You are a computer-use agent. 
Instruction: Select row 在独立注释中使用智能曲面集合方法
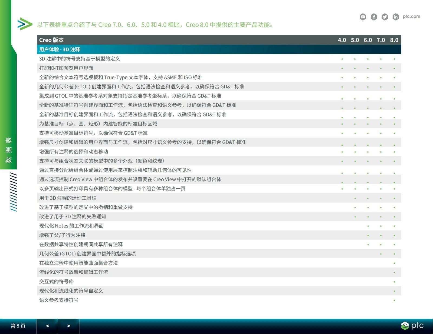point(219,263)
